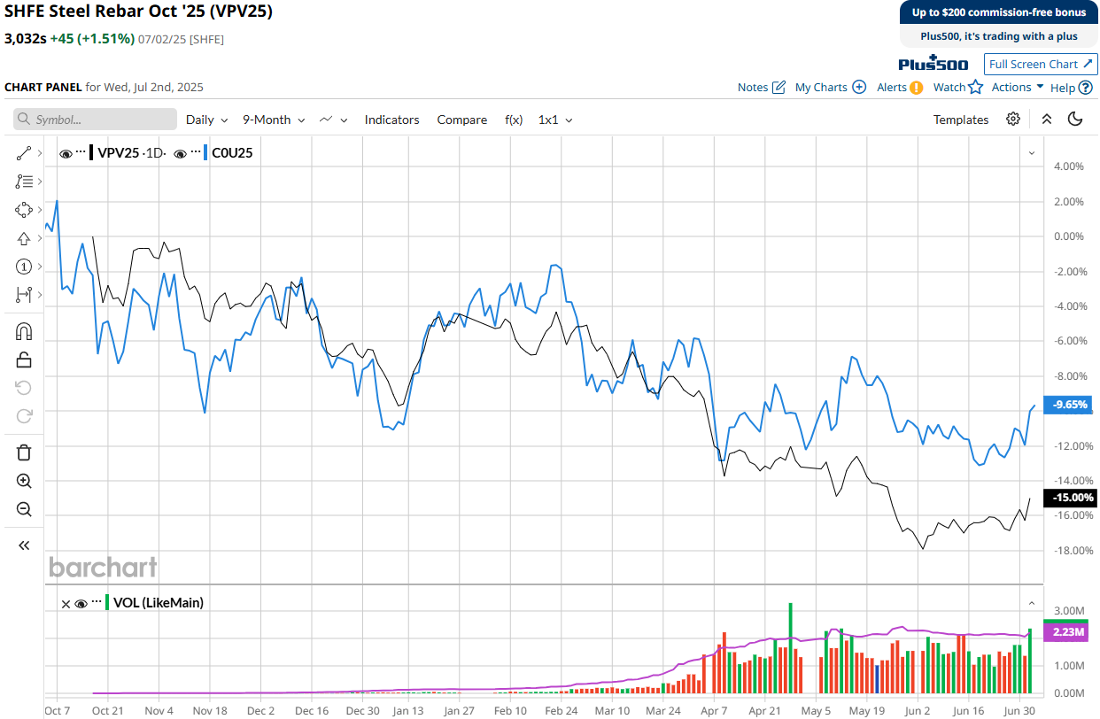Remove the VOL indicator pane
The height and width of the screenshot is (719, 1100).
pos(66,604)
